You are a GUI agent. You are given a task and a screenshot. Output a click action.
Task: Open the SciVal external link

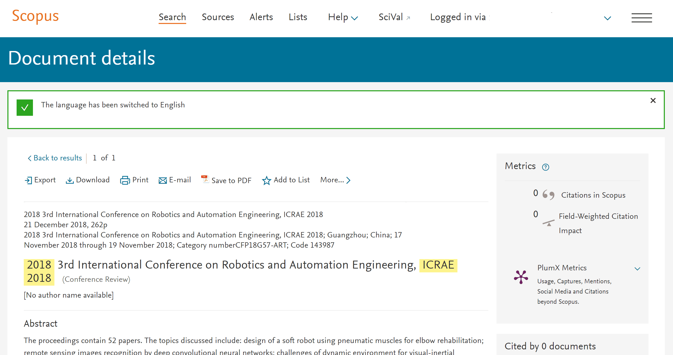395,17
